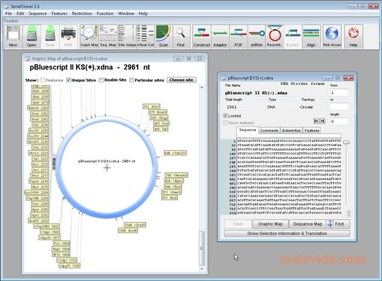
Task: Switch to the Features tab
Action: 312,131
